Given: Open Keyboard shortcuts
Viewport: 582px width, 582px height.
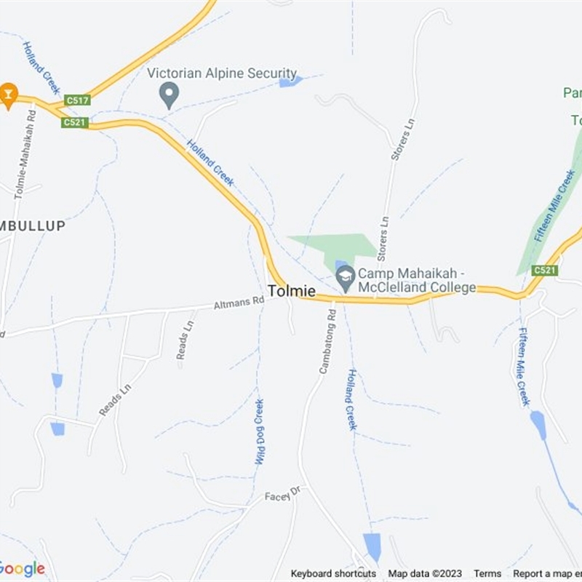Looking at the screenshot, I should click(x=333, y=573).
